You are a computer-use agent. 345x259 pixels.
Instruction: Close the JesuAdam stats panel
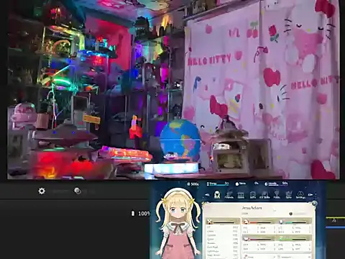point(314,204)
